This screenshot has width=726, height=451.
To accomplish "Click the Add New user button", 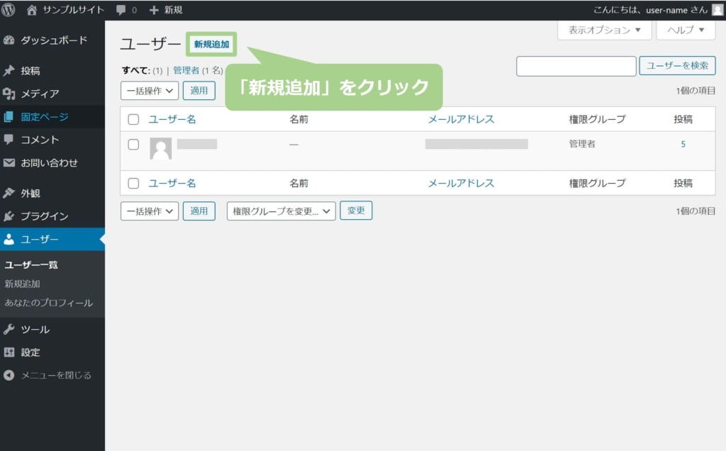I will click(211, 44).
